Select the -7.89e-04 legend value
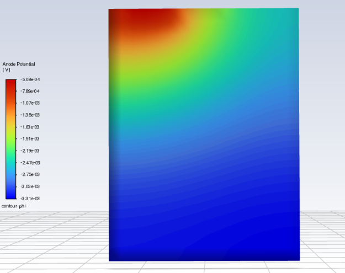Screen dimensions: 345x273 [x=30, y=91]
